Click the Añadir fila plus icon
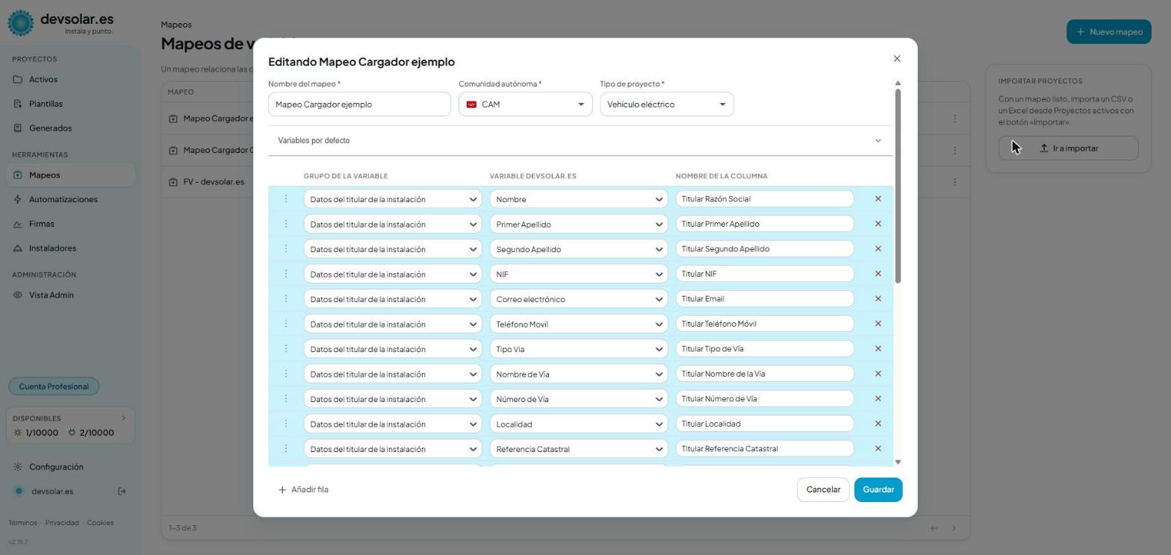This screenshot has width=1171, height=555. 282,490
